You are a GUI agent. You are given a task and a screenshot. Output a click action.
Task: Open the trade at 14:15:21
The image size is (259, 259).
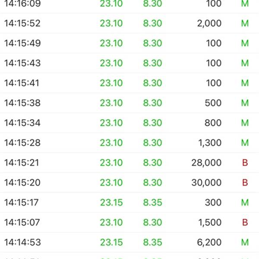tap(129, 163)
